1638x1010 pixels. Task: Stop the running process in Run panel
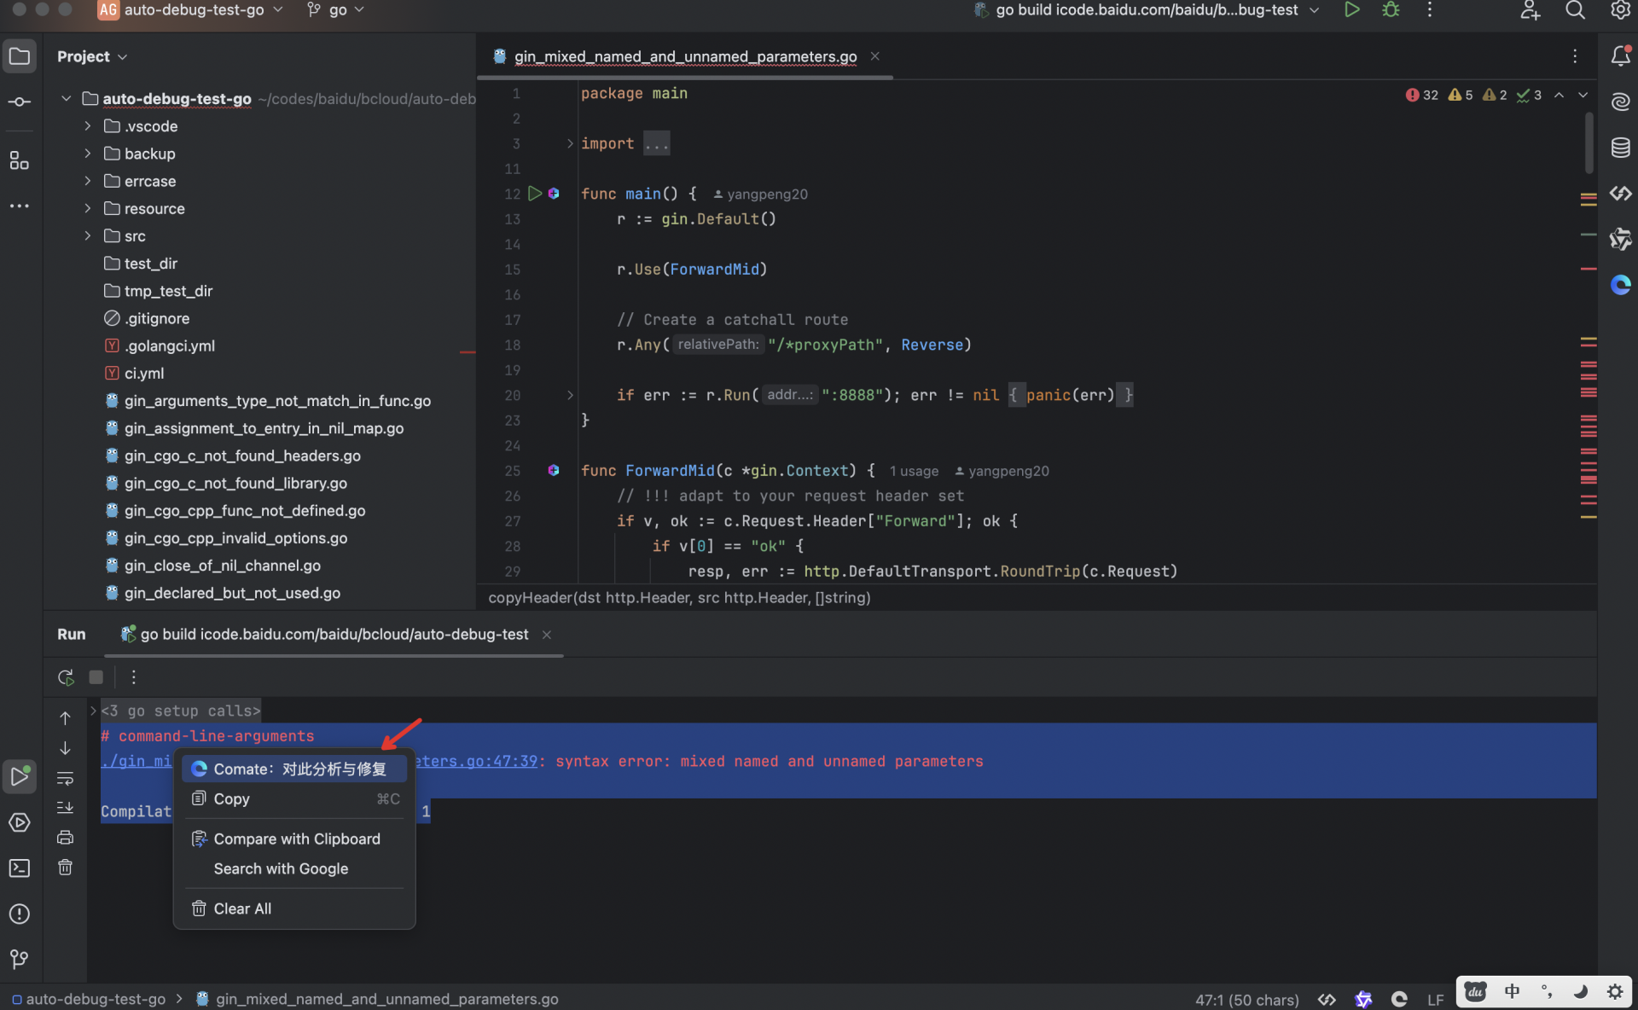[96, 677]
